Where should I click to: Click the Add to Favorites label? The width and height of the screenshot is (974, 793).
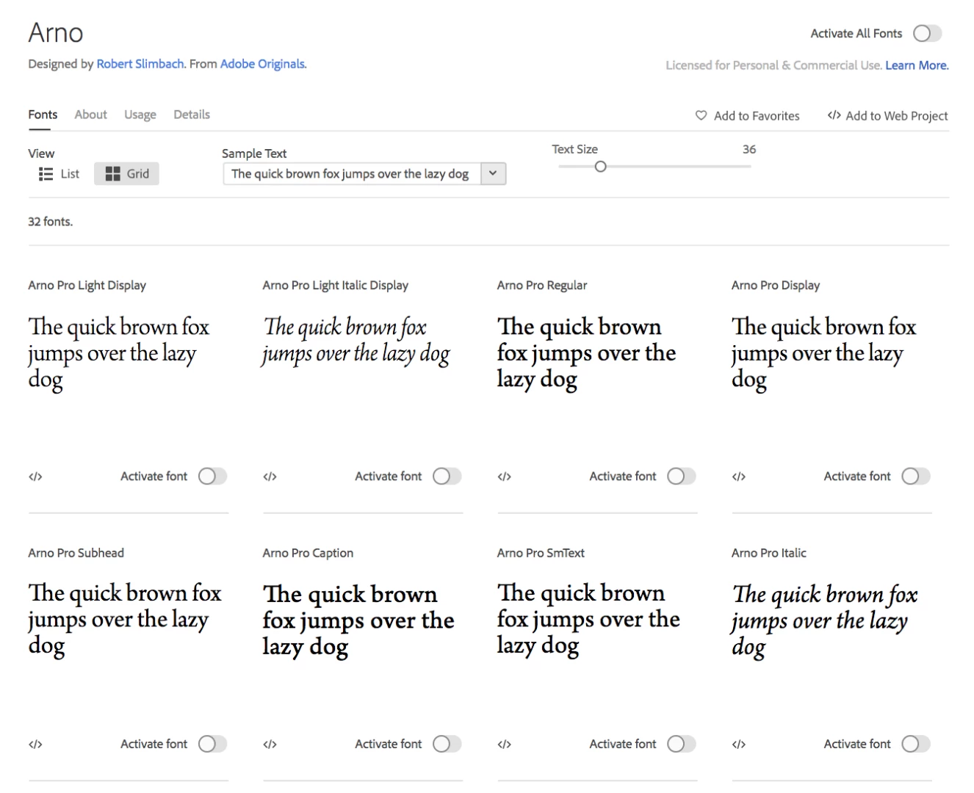[757, 116]
